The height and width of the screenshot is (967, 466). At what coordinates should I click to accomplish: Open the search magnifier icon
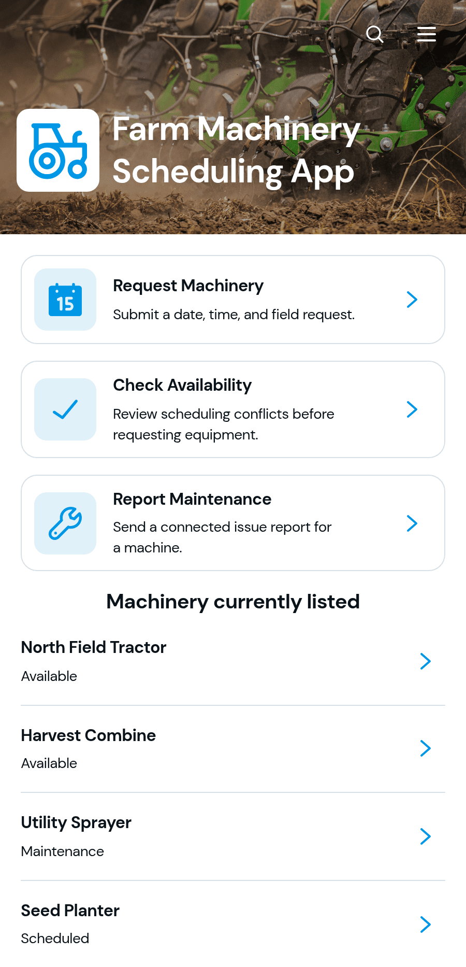[x=374, y=34]
